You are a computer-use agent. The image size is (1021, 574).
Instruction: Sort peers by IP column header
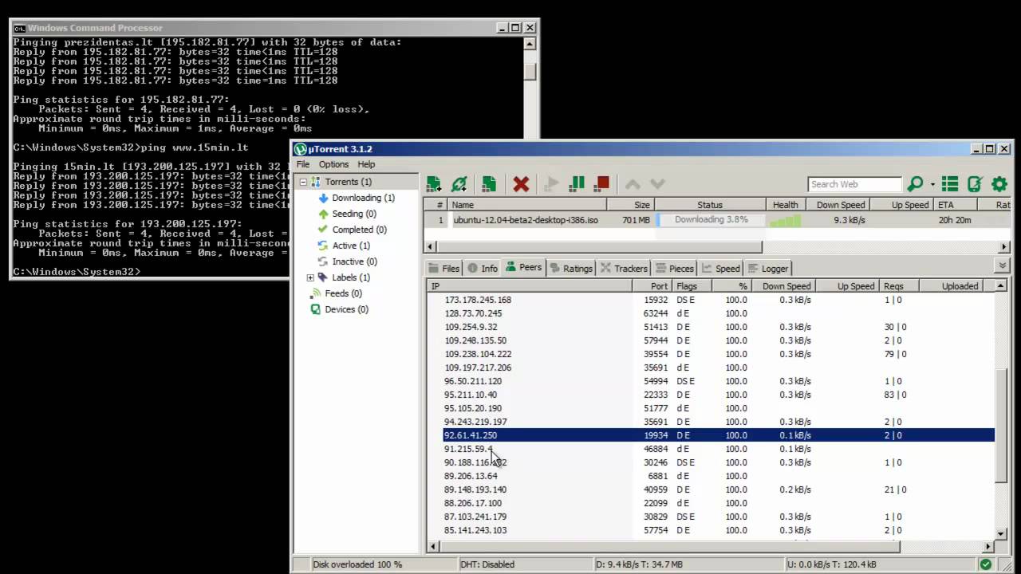(530, 286)
